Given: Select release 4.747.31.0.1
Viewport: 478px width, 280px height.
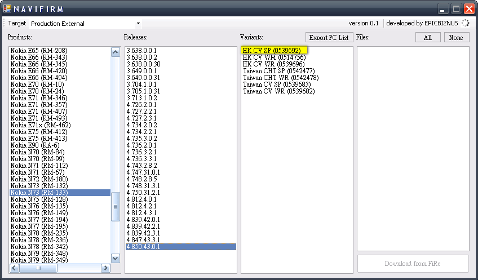Looking at the screenshot, I should pos(143,172).
